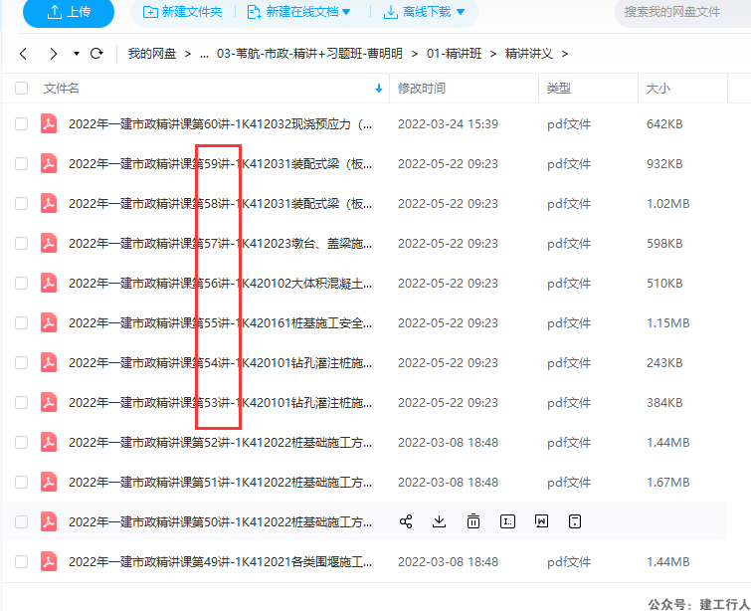Image resolution: width=751 pixels, height=611 pixels.
Task: Click the PDF icon of 第51讲 file
Action: click(x=49, y=482)
